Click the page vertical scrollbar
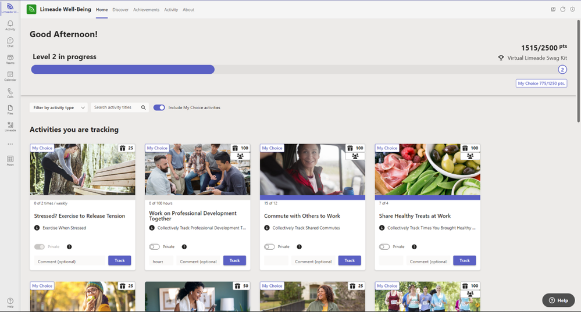Image resolution: width=581 pixels, height=312 pixels. [579, 70]
